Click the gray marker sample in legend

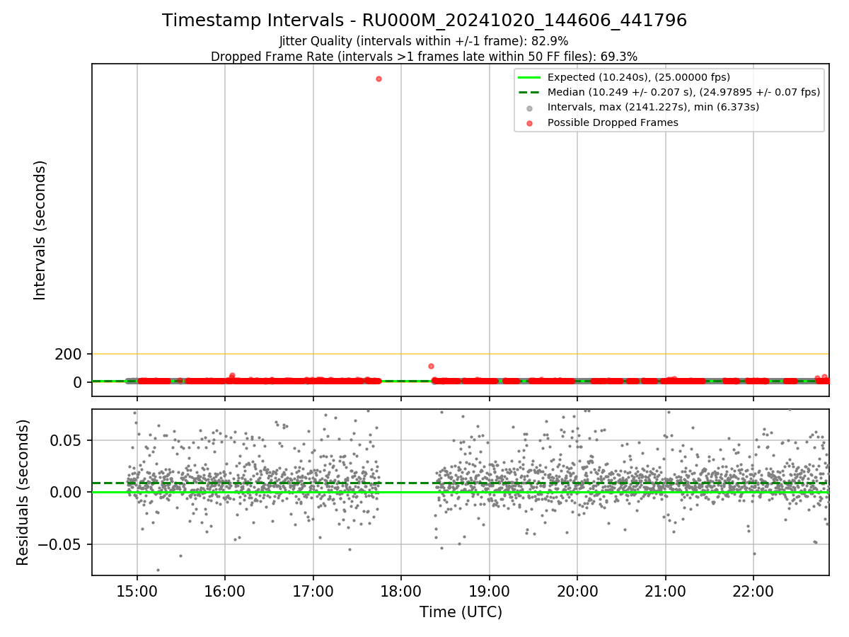[531, 108]
